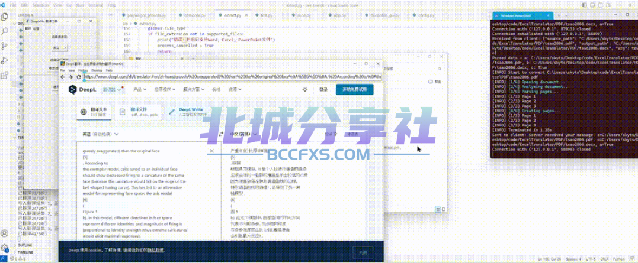Expand the OUTLINE section in VS Code

tap(24, 245)
